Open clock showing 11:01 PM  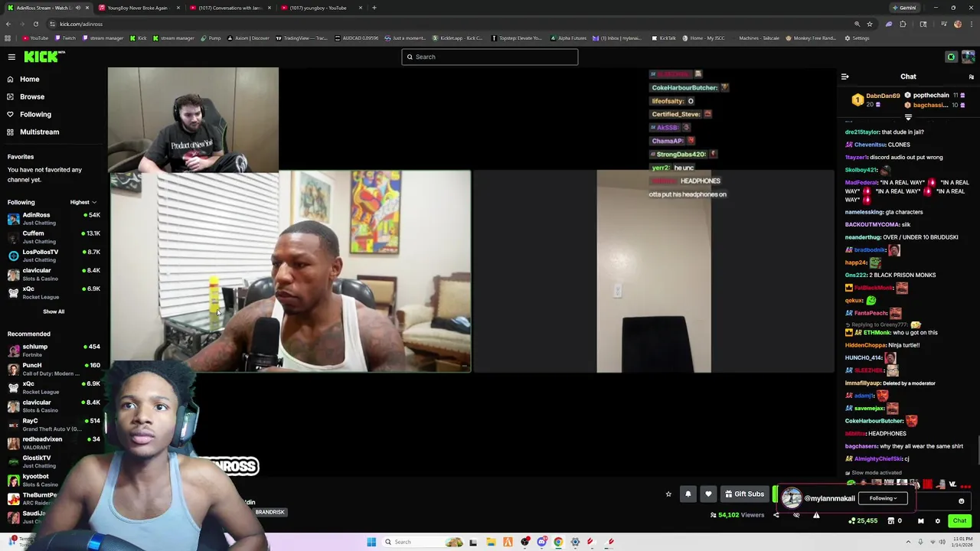point(963,542)
